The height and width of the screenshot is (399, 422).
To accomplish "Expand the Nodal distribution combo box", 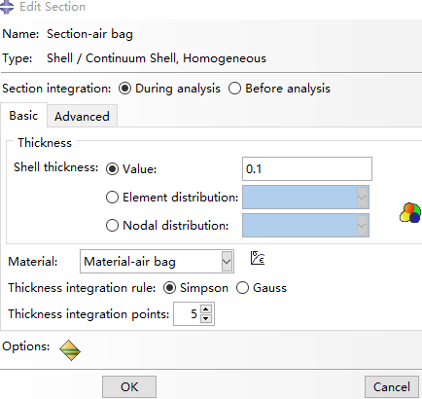I will tap(305, 226).
